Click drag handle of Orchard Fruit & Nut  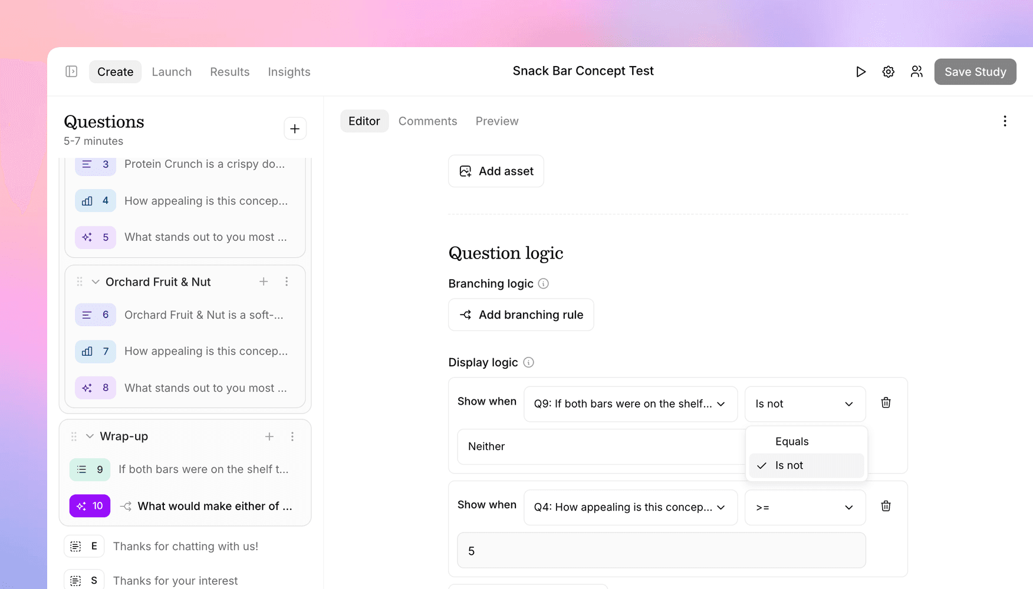pos(80,282)
